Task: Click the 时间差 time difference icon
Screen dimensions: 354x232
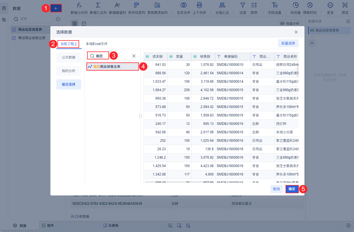Action: (295, 5)
